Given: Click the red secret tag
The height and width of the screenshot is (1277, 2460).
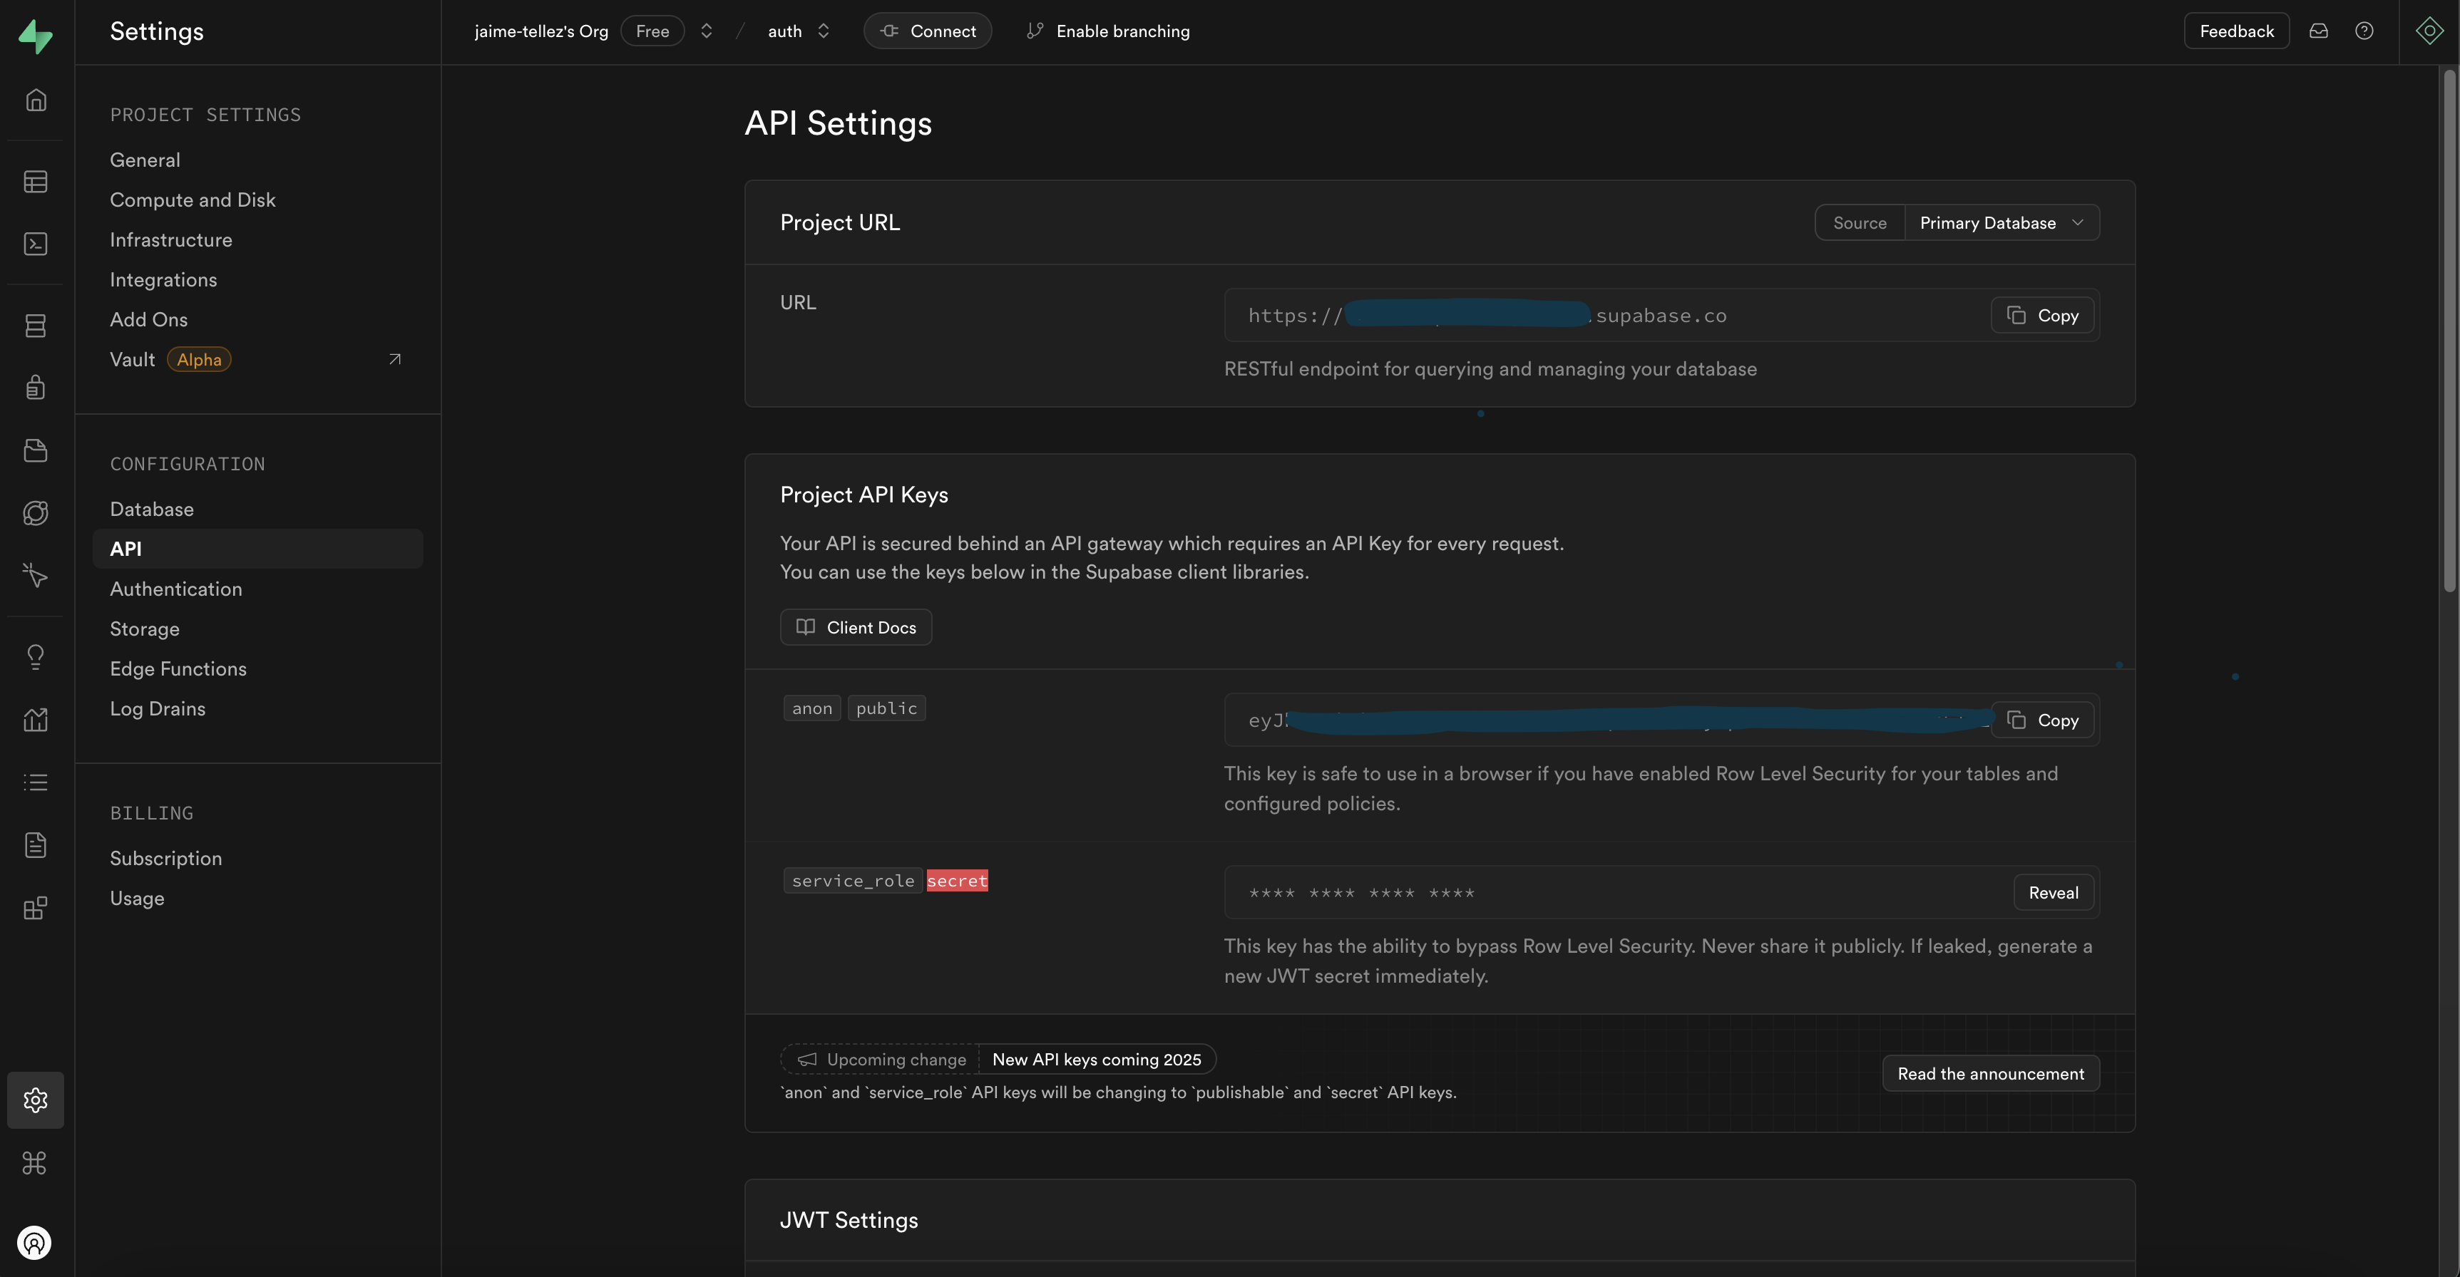Looking at the screenshot, I should (x=957, y=881).
